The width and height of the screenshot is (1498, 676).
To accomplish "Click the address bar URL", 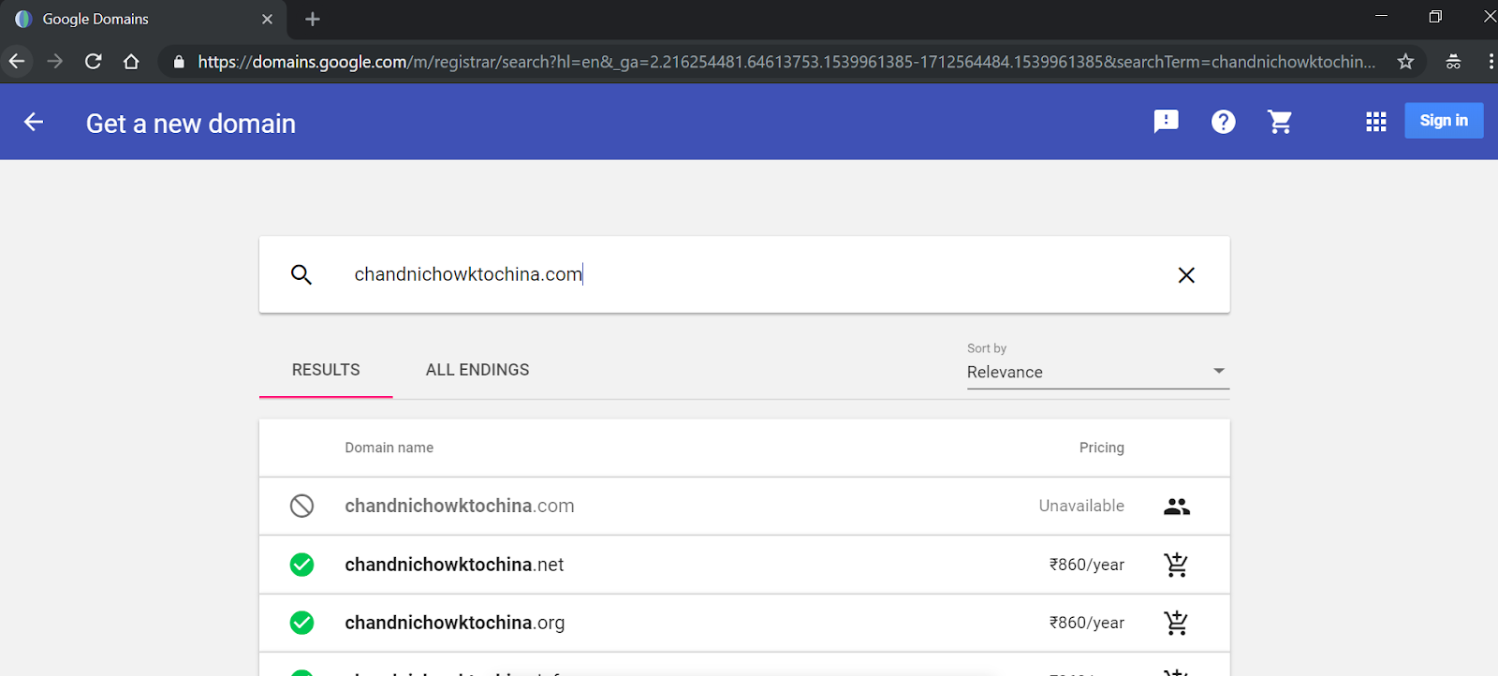I will pyautogui.click(x=786, y=62).
